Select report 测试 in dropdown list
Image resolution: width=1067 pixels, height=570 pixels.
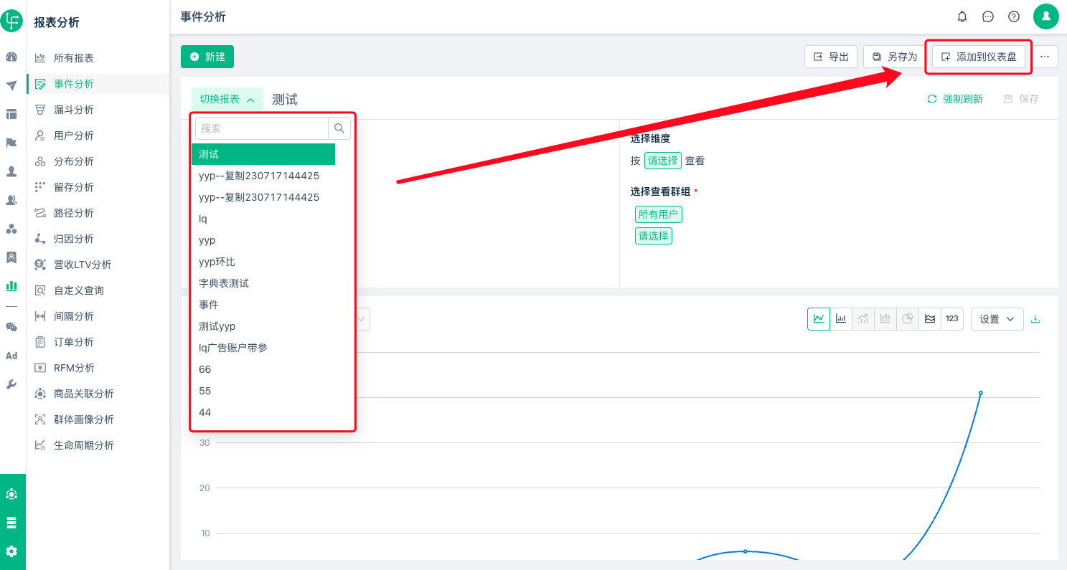(263, 154)
